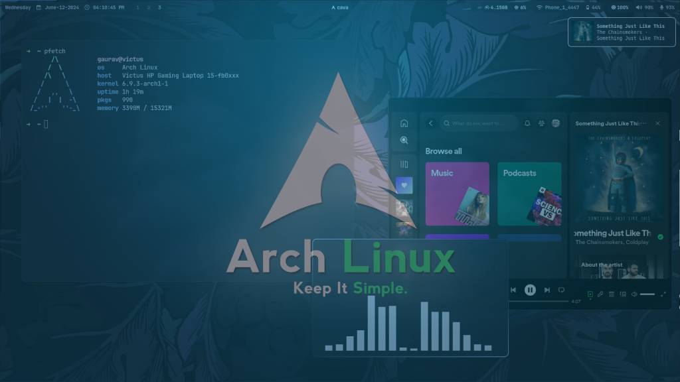The width and height of the screenshot is (680, 382).
Task: Click brightness 100% indicator
Action: click(x=620, y=7)
